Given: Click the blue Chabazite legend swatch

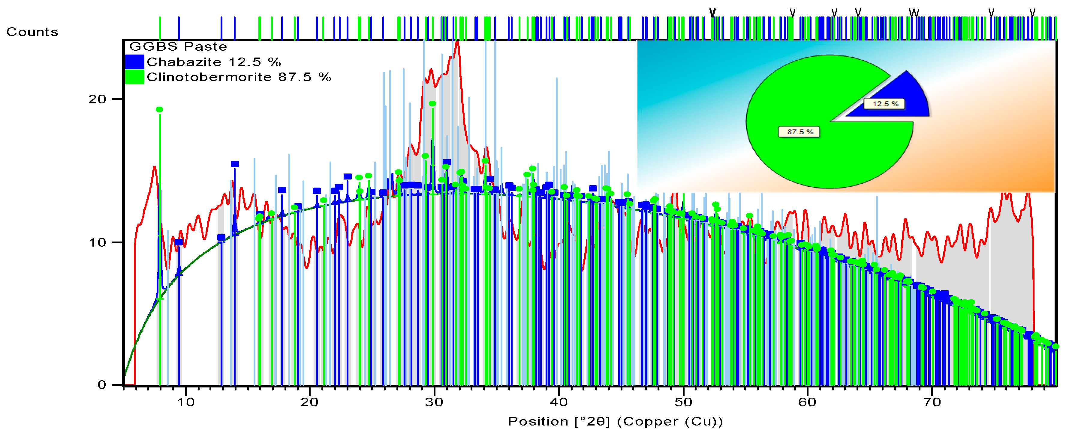Looking at the screenshot, I should [134, 62].
